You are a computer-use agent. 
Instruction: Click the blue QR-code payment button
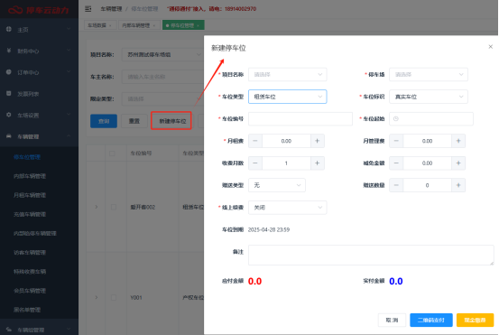click(x=431, y=320)
